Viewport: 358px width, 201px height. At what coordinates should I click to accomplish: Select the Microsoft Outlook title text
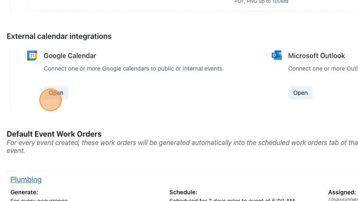point(316,56)
